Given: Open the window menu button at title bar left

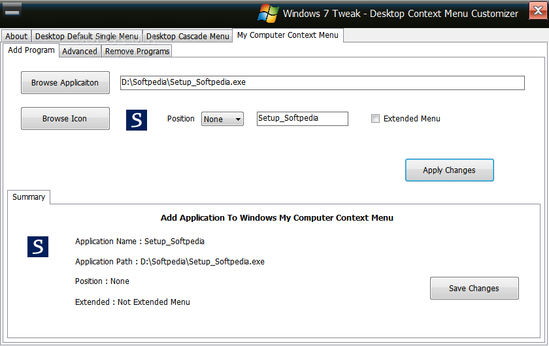Looking at the screenshot, I should (x=12, y=10).
